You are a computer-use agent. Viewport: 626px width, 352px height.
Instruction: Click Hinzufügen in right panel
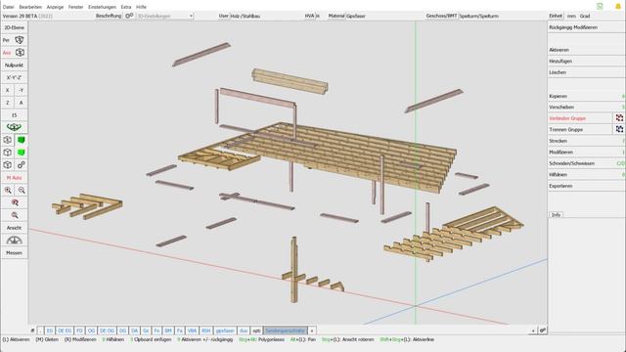[586, 61]
